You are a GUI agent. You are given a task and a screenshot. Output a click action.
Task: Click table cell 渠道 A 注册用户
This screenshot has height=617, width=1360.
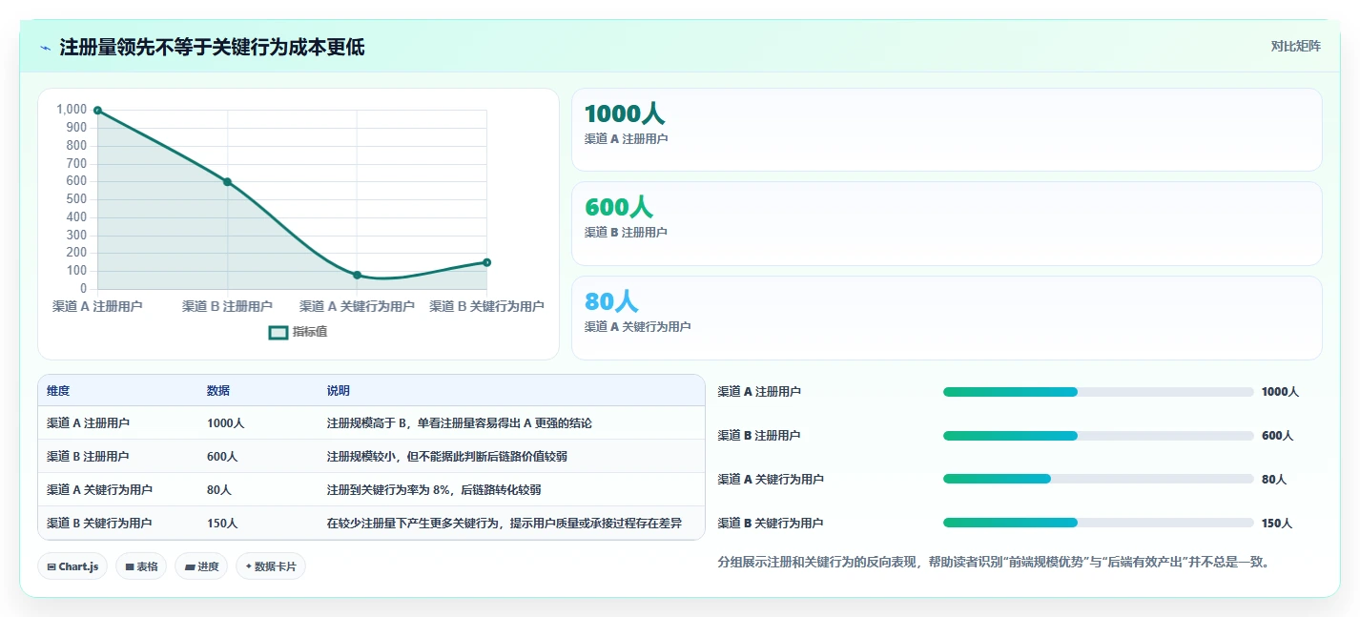89,423
